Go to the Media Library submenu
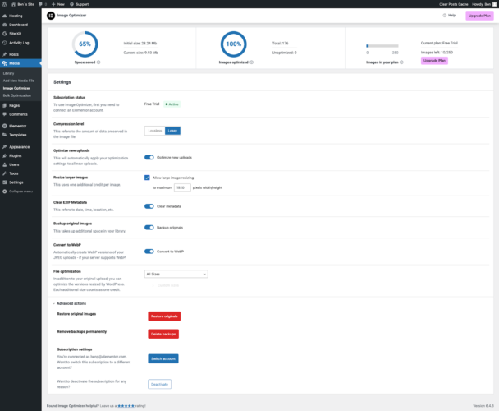The width and height of the screenshot is (499, 411). [9, 73]
